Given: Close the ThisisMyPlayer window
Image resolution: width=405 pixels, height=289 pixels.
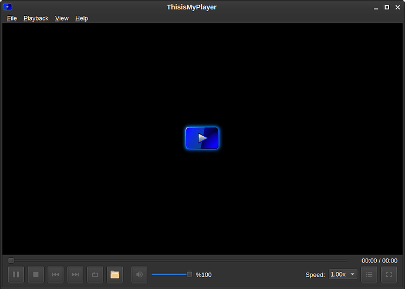Looking at the screenshot, I should (x=397, y=7).
